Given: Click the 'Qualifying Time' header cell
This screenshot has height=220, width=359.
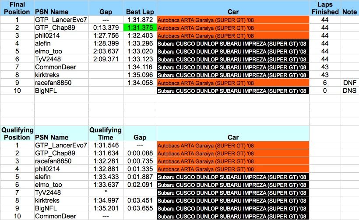Looking at the screenshot, I should coord(106,133).
